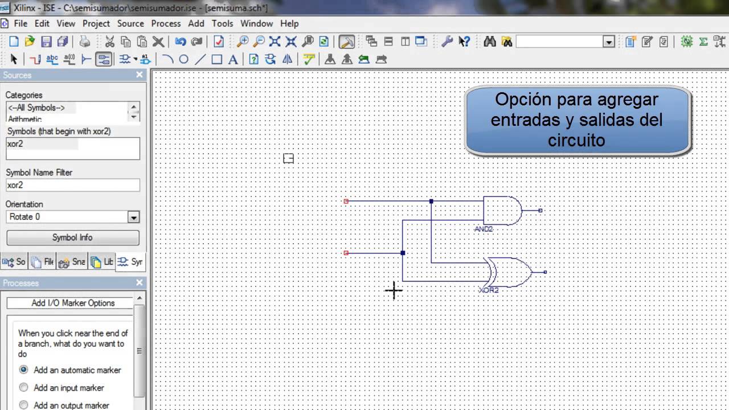Switch to the Symbols tab

point(130,262)
